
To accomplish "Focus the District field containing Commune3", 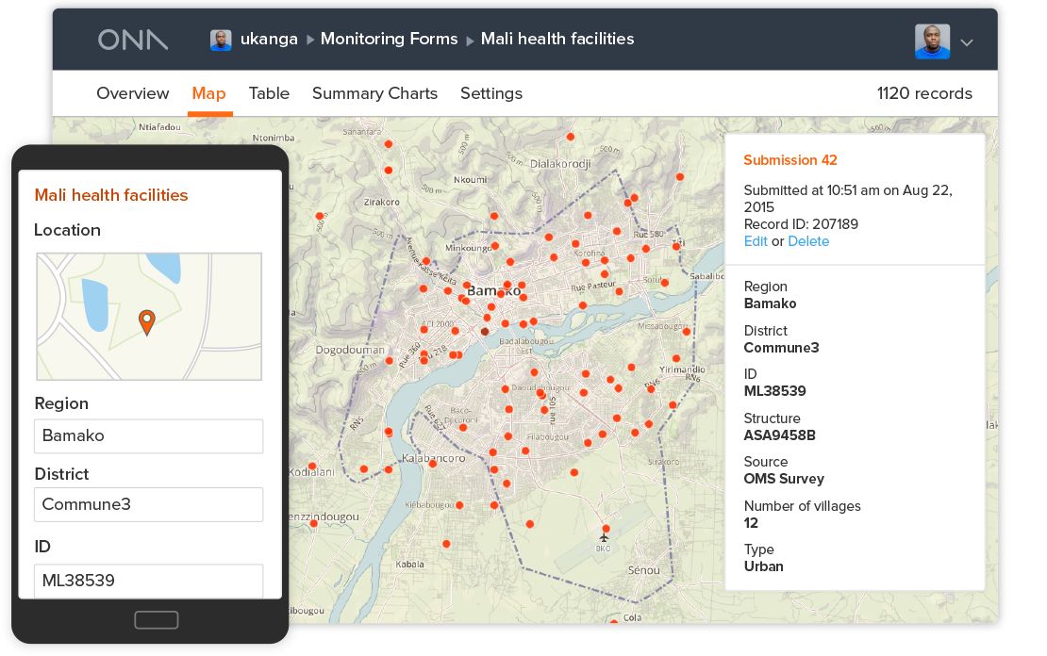I will 149,504.
